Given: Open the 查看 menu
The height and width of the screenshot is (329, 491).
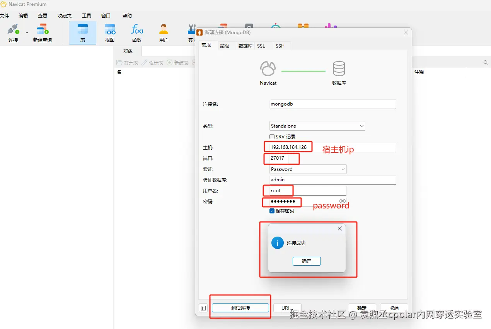Looking at the screenshot, I should [43, 16].
